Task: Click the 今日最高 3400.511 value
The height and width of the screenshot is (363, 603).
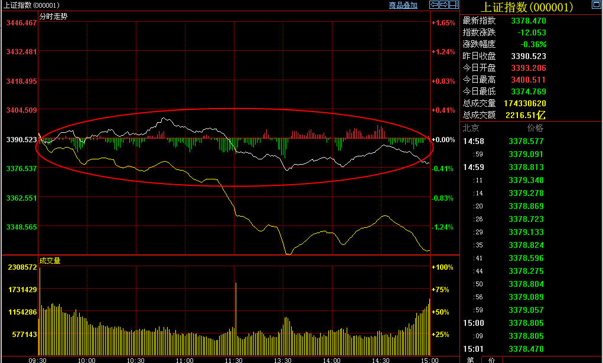Action: pos(529,80)
